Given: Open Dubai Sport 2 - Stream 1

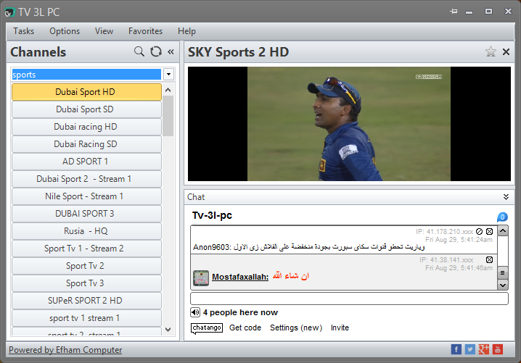Looking at the screenshot, I should [x=86, y=179].
